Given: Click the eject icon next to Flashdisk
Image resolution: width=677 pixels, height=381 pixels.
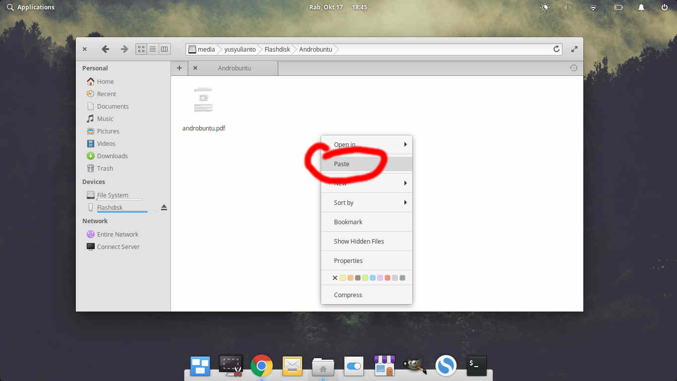Looking at the screenshot, I should tap(164, 207).
